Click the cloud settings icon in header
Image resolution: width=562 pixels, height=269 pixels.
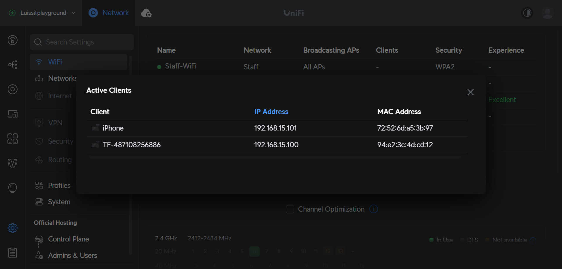(x=146, y=13)
